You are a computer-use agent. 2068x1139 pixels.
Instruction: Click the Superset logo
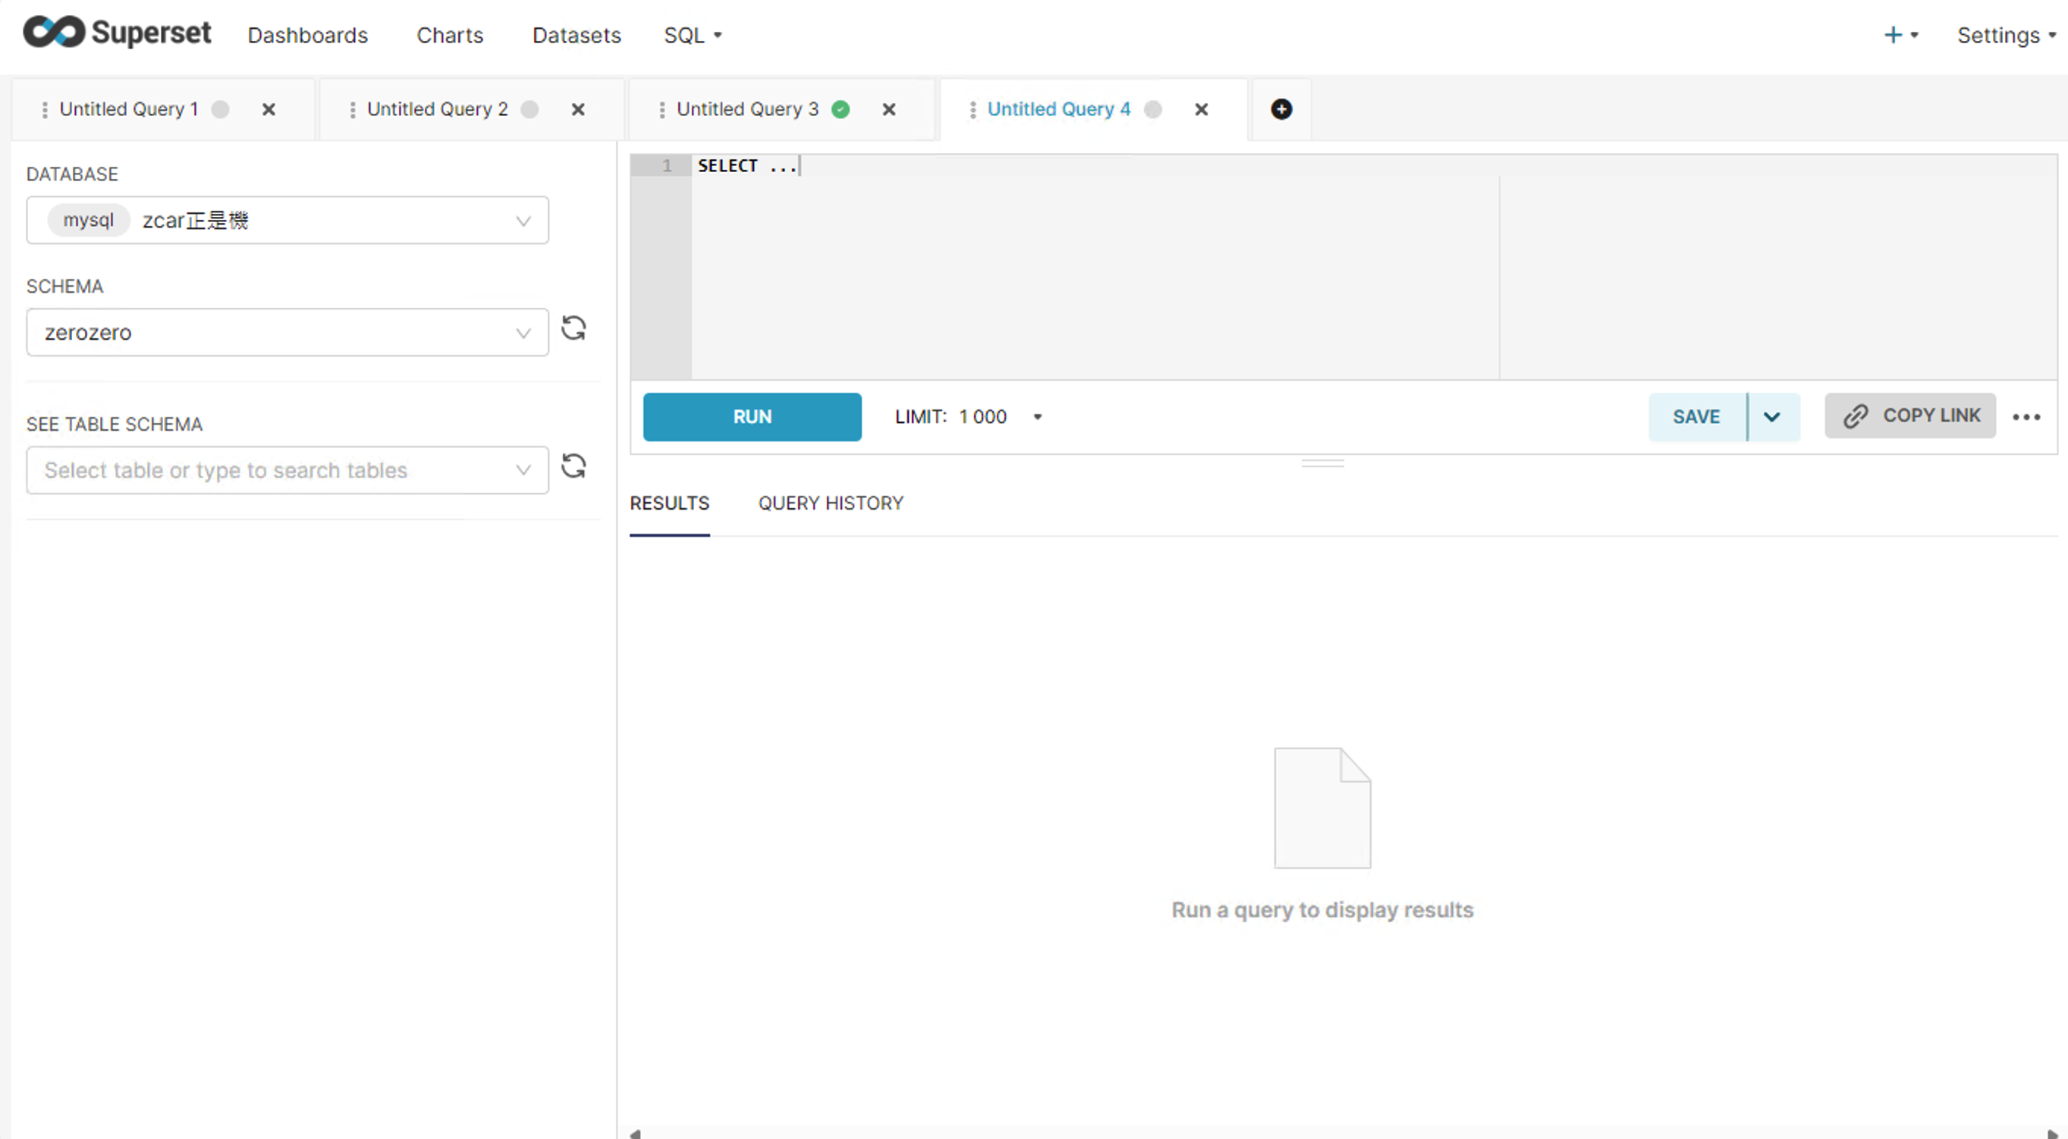click(x=116, y=33)
